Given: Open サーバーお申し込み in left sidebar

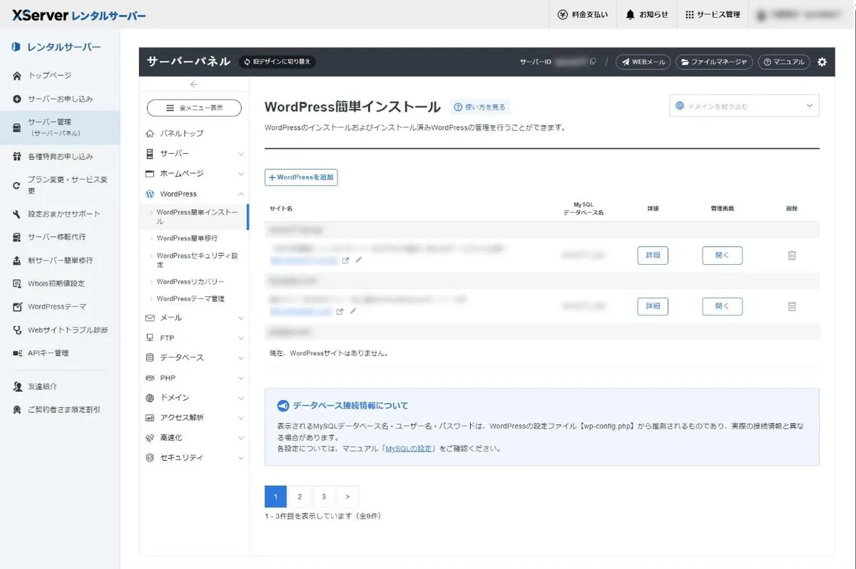Looking at the screenshot, I should (60, 99).
